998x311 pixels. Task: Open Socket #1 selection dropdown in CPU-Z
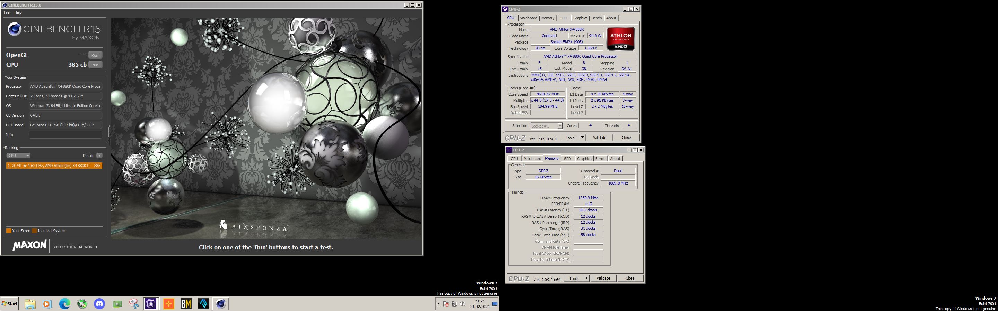546,126
